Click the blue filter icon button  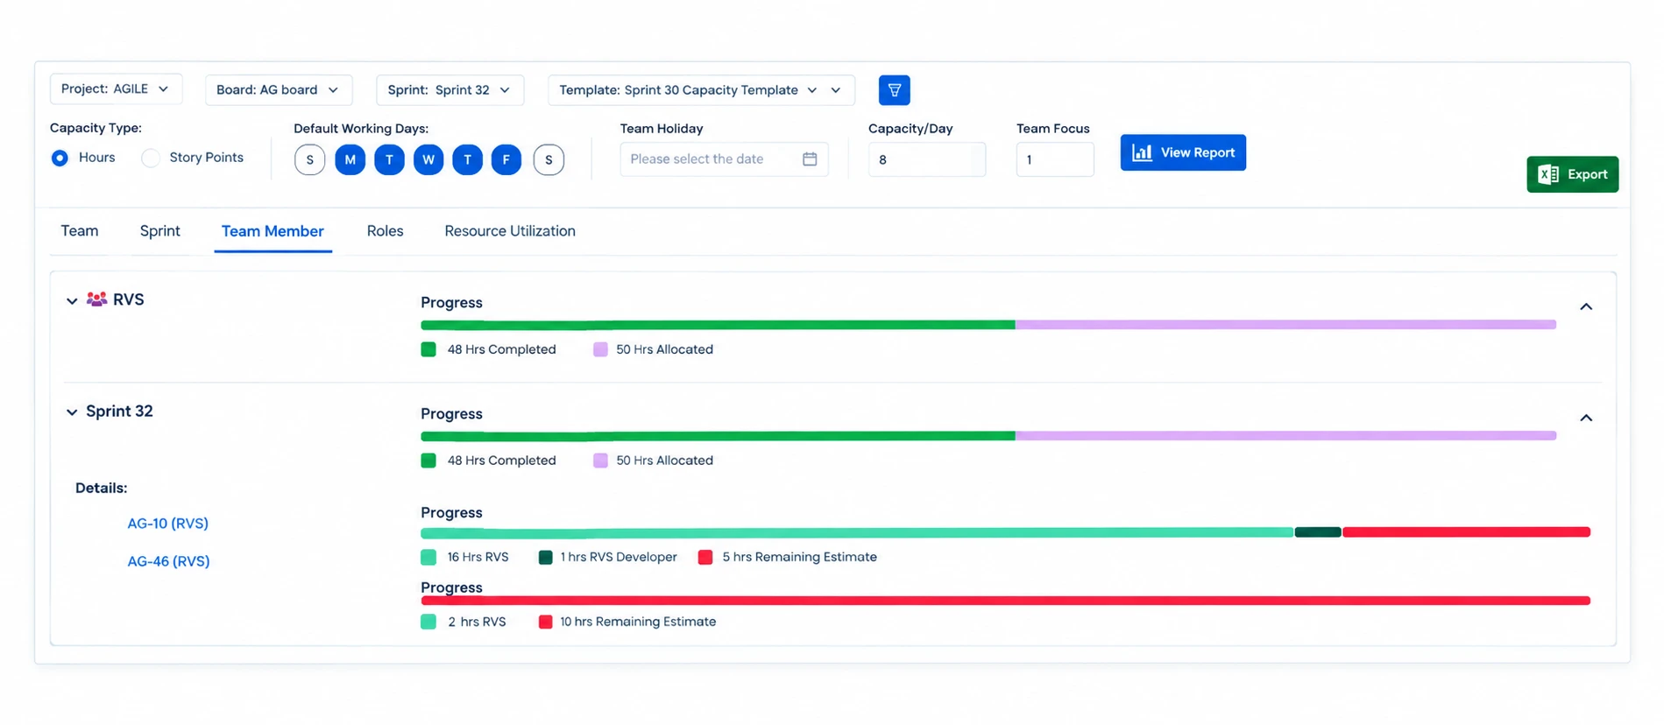[x=894, y=90]
